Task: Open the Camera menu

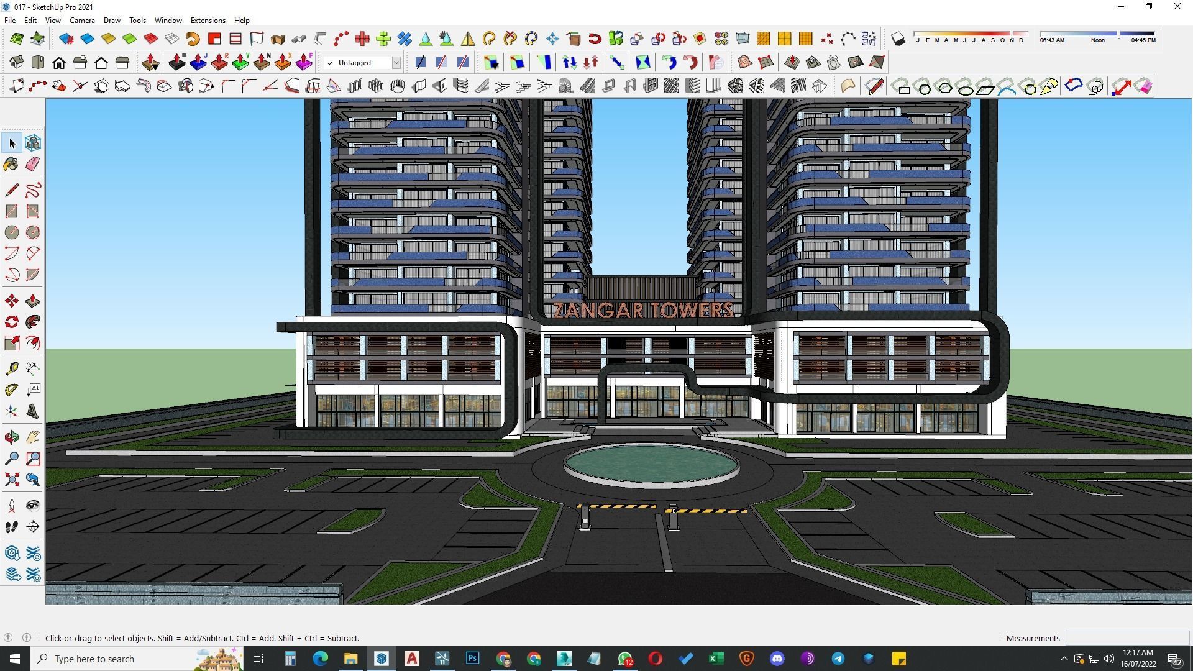Action: 82,20
